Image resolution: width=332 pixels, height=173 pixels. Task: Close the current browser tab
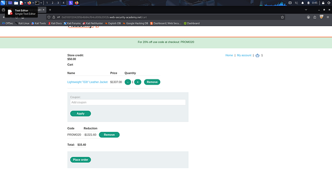[x=44, y=10]
